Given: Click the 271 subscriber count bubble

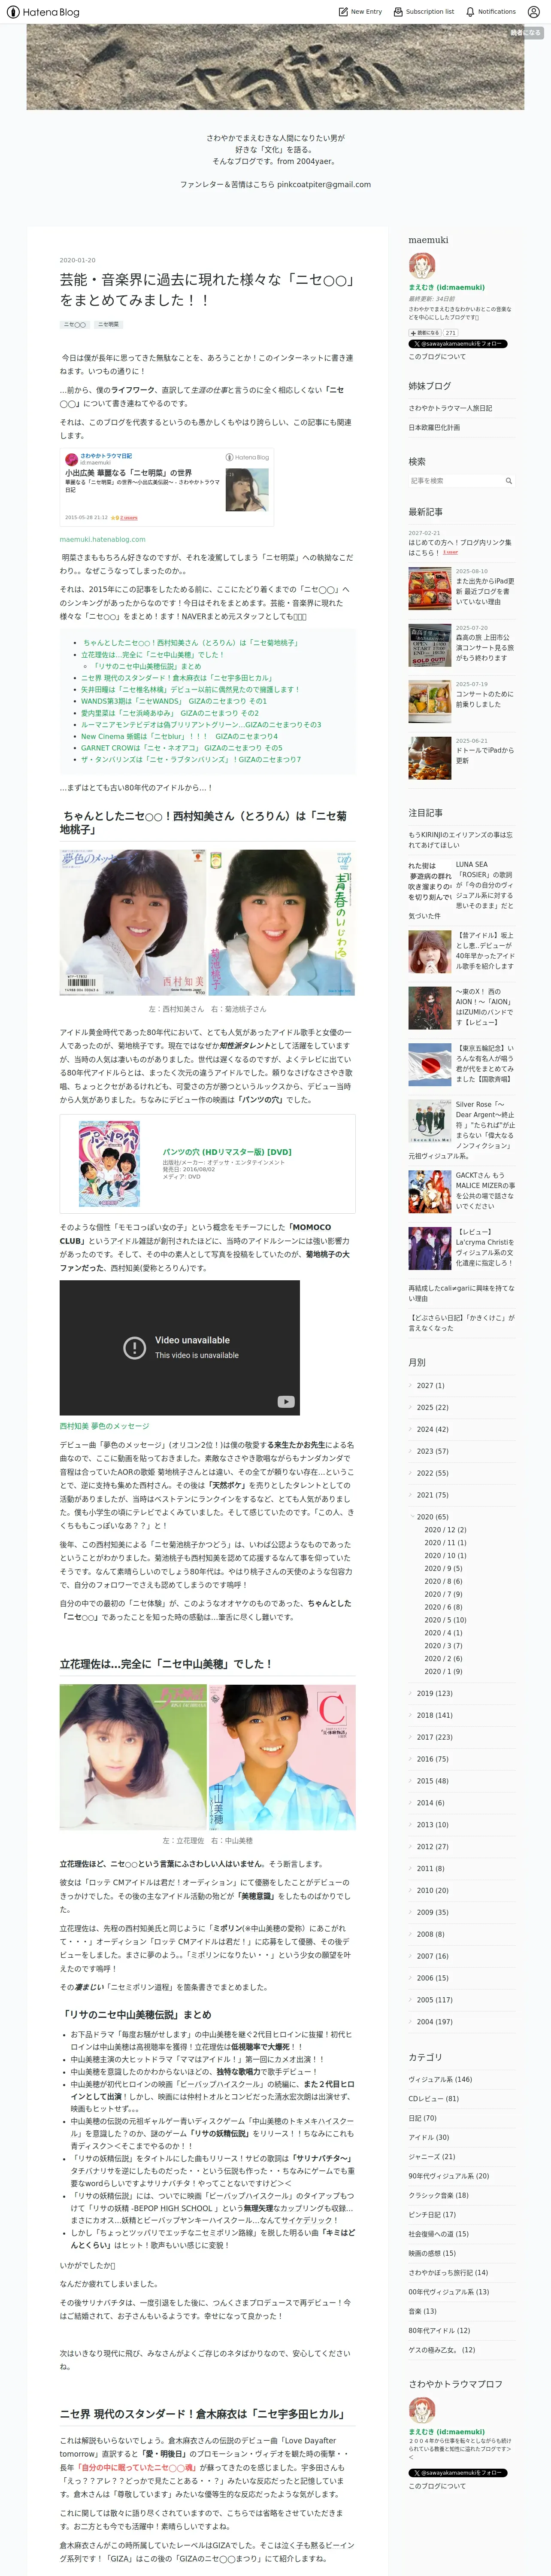Looking at the screenshot, I should (x=451, y=333).
